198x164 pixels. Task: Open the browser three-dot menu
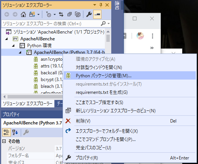point(152,36)
